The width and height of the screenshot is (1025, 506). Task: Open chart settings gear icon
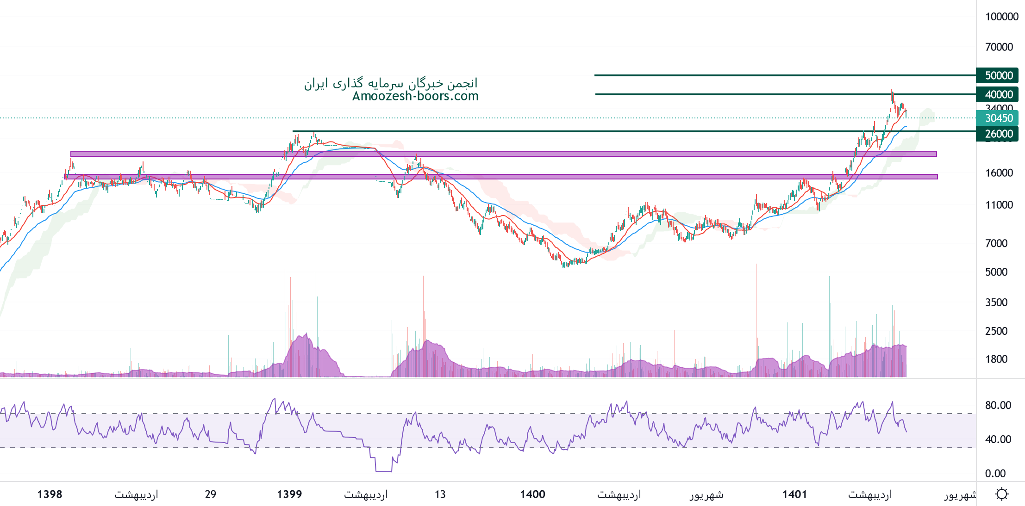[x=1001, y=494]
